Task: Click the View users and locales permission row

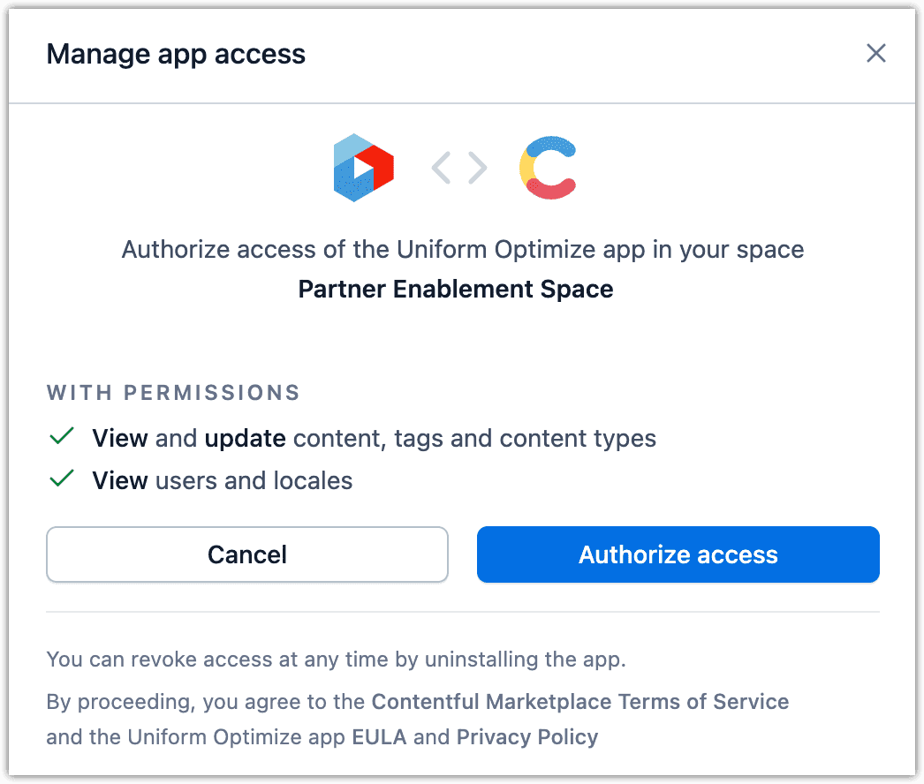Action: [x=221, y=480]
